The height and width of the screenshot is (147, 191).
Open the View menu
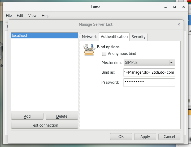pos(32,16)
